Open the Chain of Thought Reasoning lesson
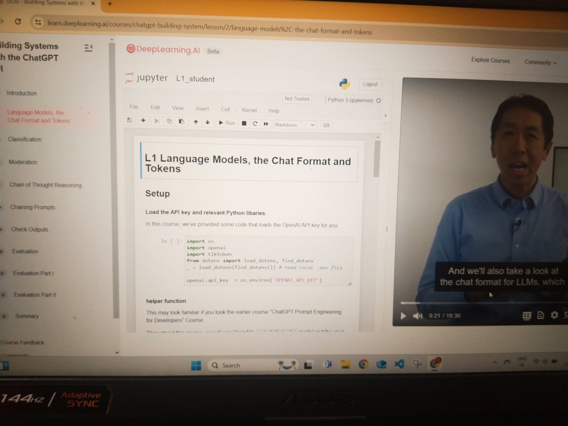The height and width of the screenshot is (426, 568). [45, 185]
